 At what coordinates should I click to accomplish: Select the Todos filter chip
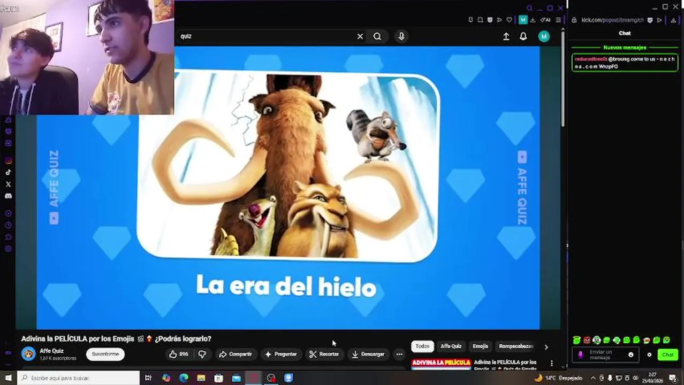422,346
